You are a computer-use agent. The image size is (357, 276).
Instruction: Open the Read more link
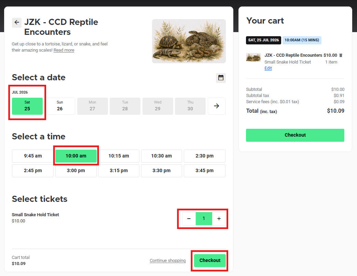[x=64, y=50]
